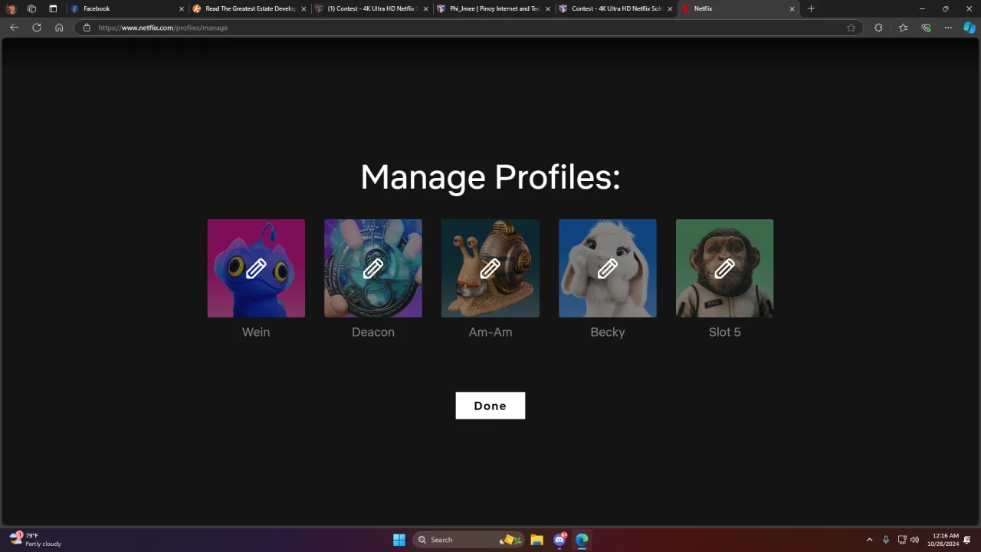Focus the address bar URL field
981x552 pixels.
pyautogui.click(x=468, y=28)
